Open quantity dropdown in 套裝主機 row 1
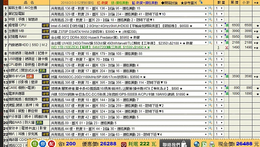 tap(219, 8)
